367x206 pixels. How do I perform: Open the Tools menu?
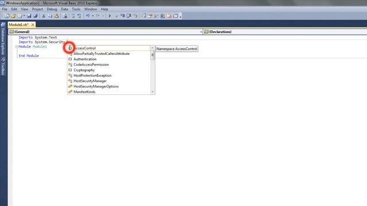(76, 9)
